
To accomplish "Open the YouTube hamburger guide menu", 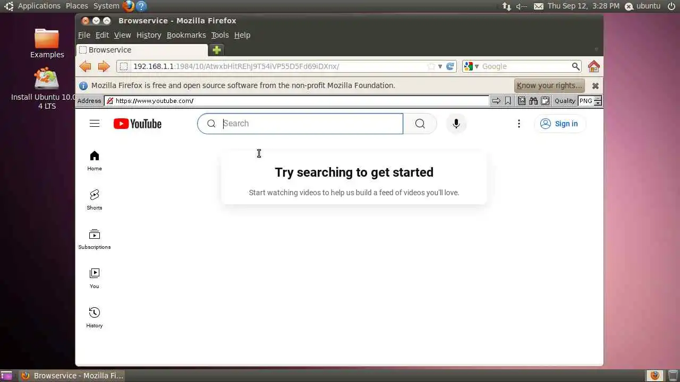I will click(95, 124).
